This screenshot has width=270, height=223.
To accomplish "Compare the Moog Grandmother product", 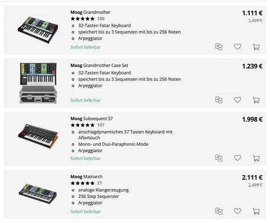I will coord(219,47).
